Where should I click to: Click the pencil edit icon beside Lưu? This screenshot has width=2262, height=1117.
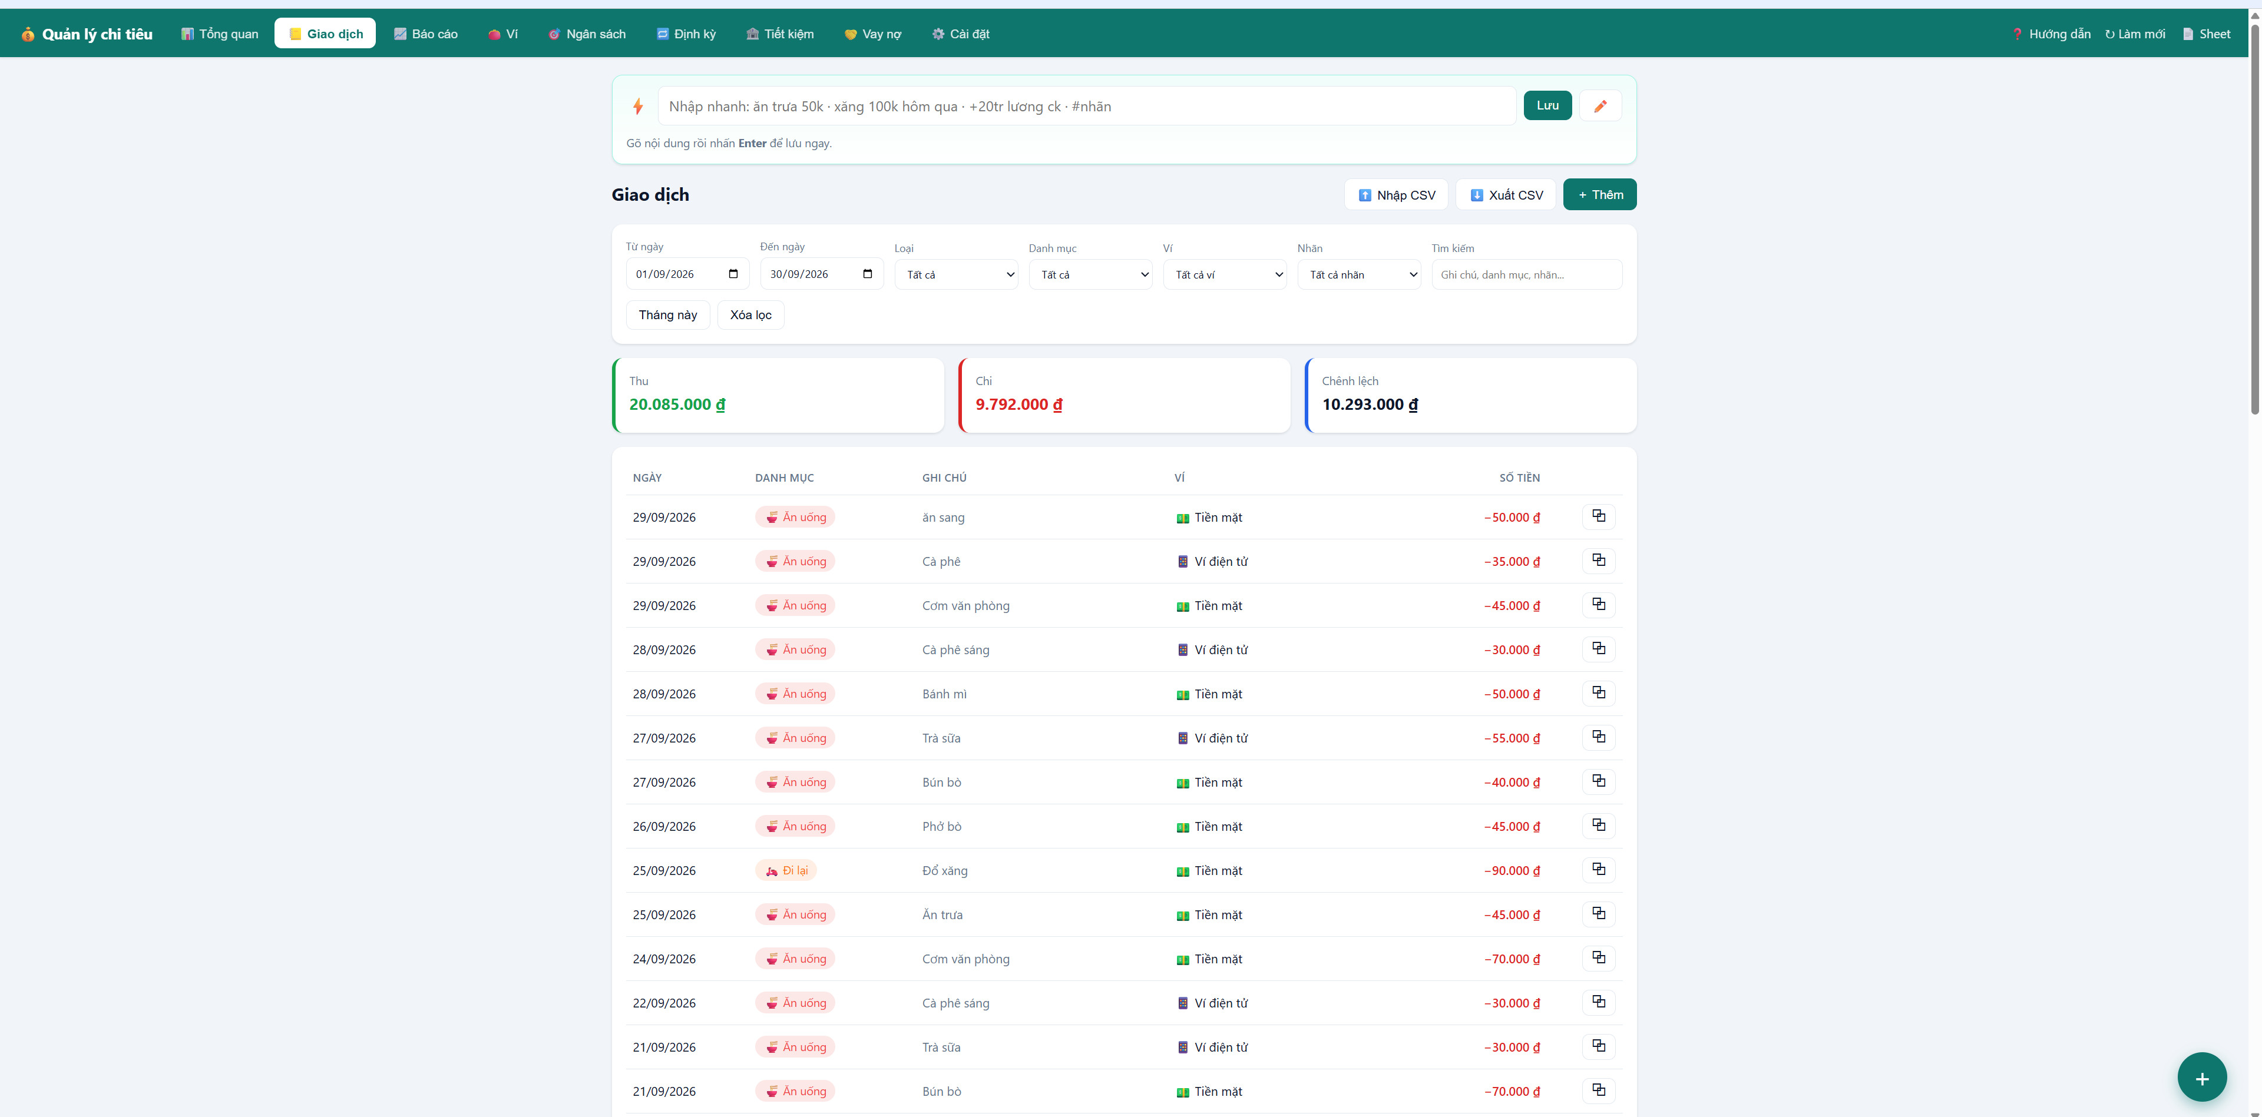(1600, 106)
